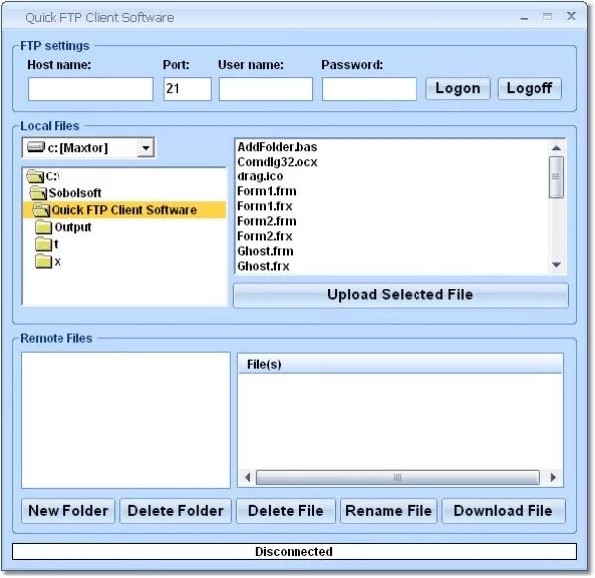Select the t folder label
The height and width of the screenshot is (578, 595).
tap(56, 244)
